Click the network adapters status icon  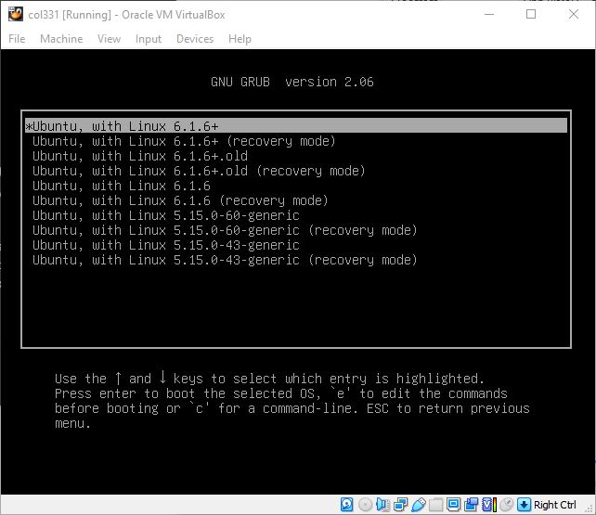tap(400, 505)
